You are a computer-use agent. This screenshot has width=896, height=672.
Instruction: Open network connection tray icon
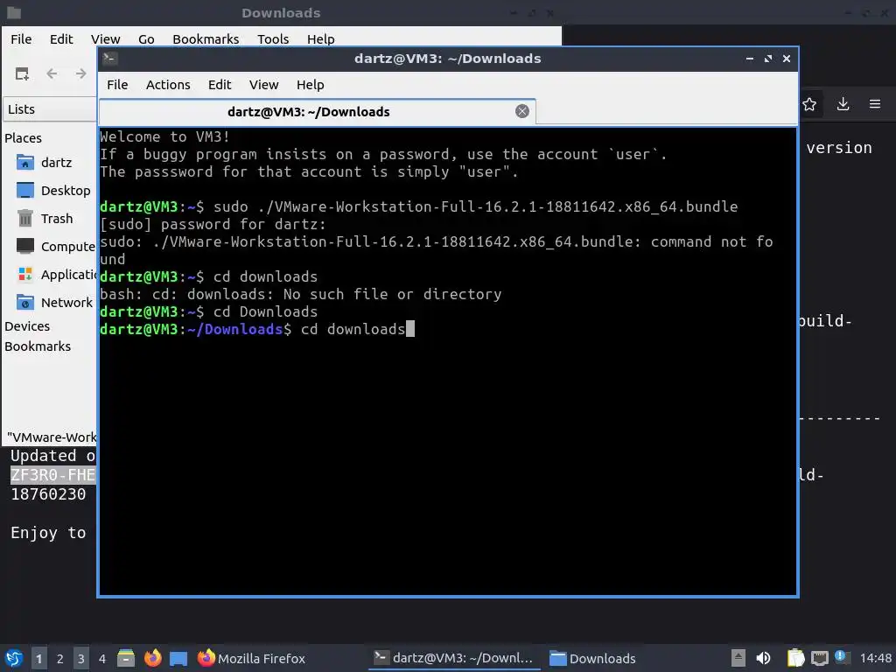click(819, 658)
